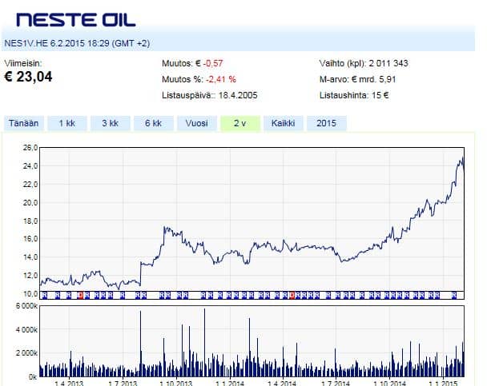Viewport: 487px width, 386px height.
Task: Select the highlighted 2 v tab
Action: (x=239, y=123)
